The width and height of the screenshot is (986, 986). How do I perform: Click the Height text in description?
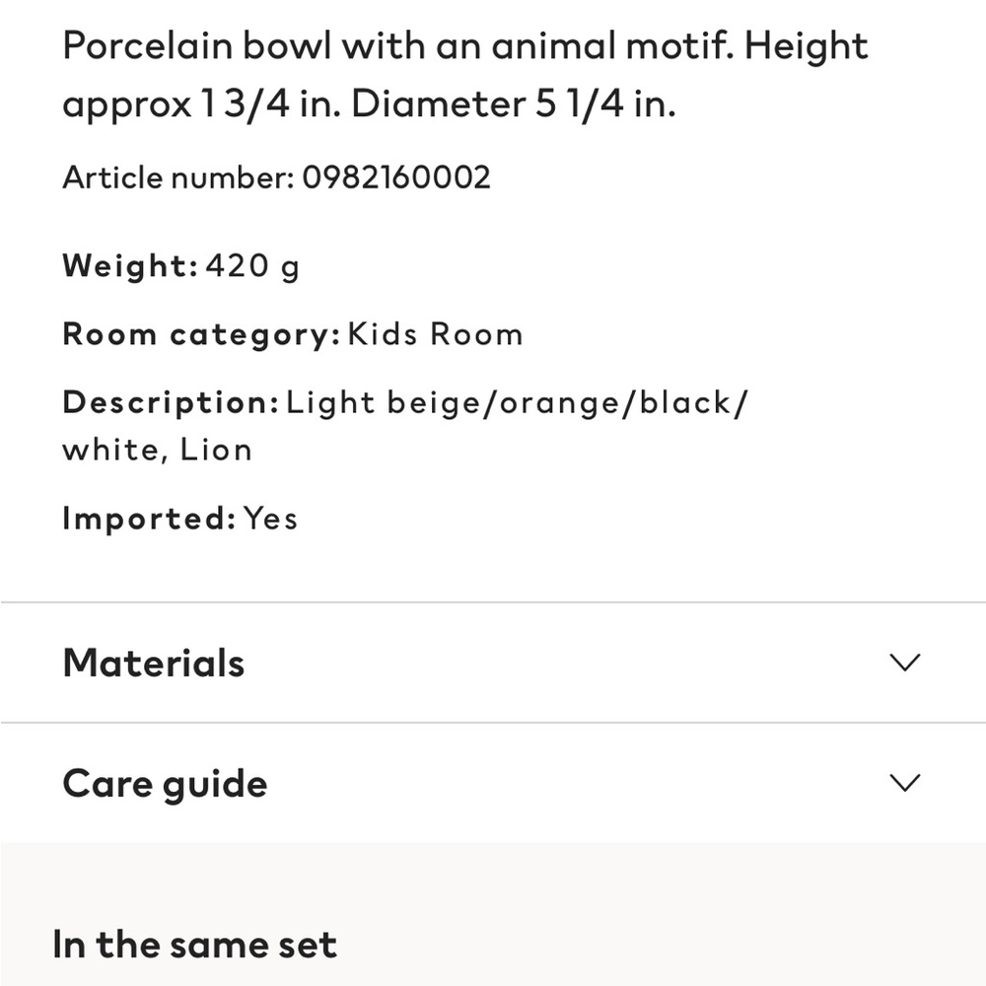coord(807,46)
